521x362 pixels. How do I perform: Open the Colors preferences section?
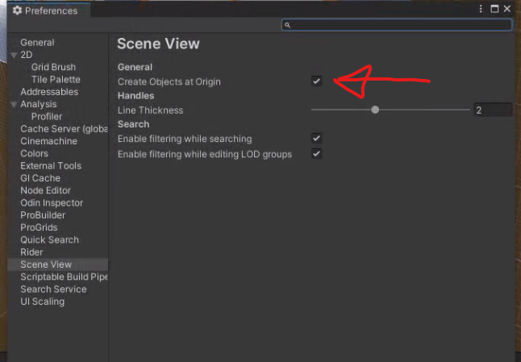pyautogui.click(x=34, y=153)
